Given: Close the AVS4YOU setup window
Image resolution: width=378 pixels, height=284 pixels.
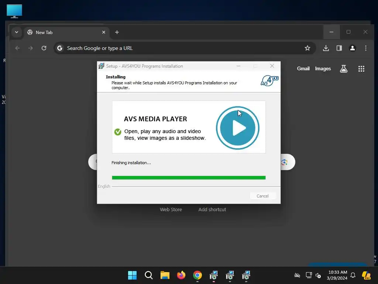Looking at the screenshot, I should tap(272, 66).
